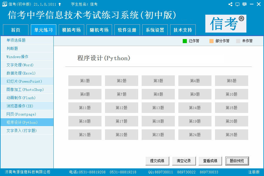Open the 技术支持 tab

(182, 30)
